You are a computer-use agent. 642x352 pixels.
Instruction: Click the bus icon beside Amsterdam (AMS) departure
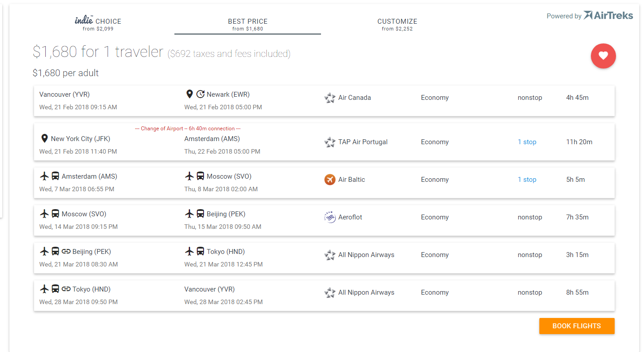(x=56, y=176)
